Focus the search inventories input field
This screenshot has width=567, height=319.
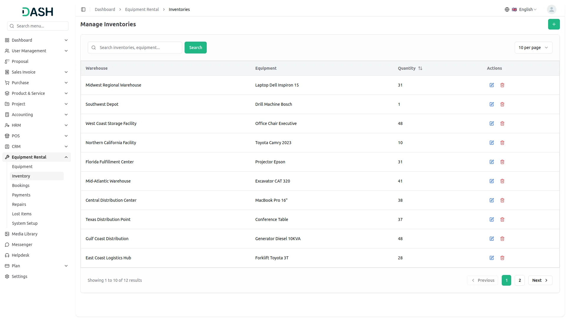point(139,48)
